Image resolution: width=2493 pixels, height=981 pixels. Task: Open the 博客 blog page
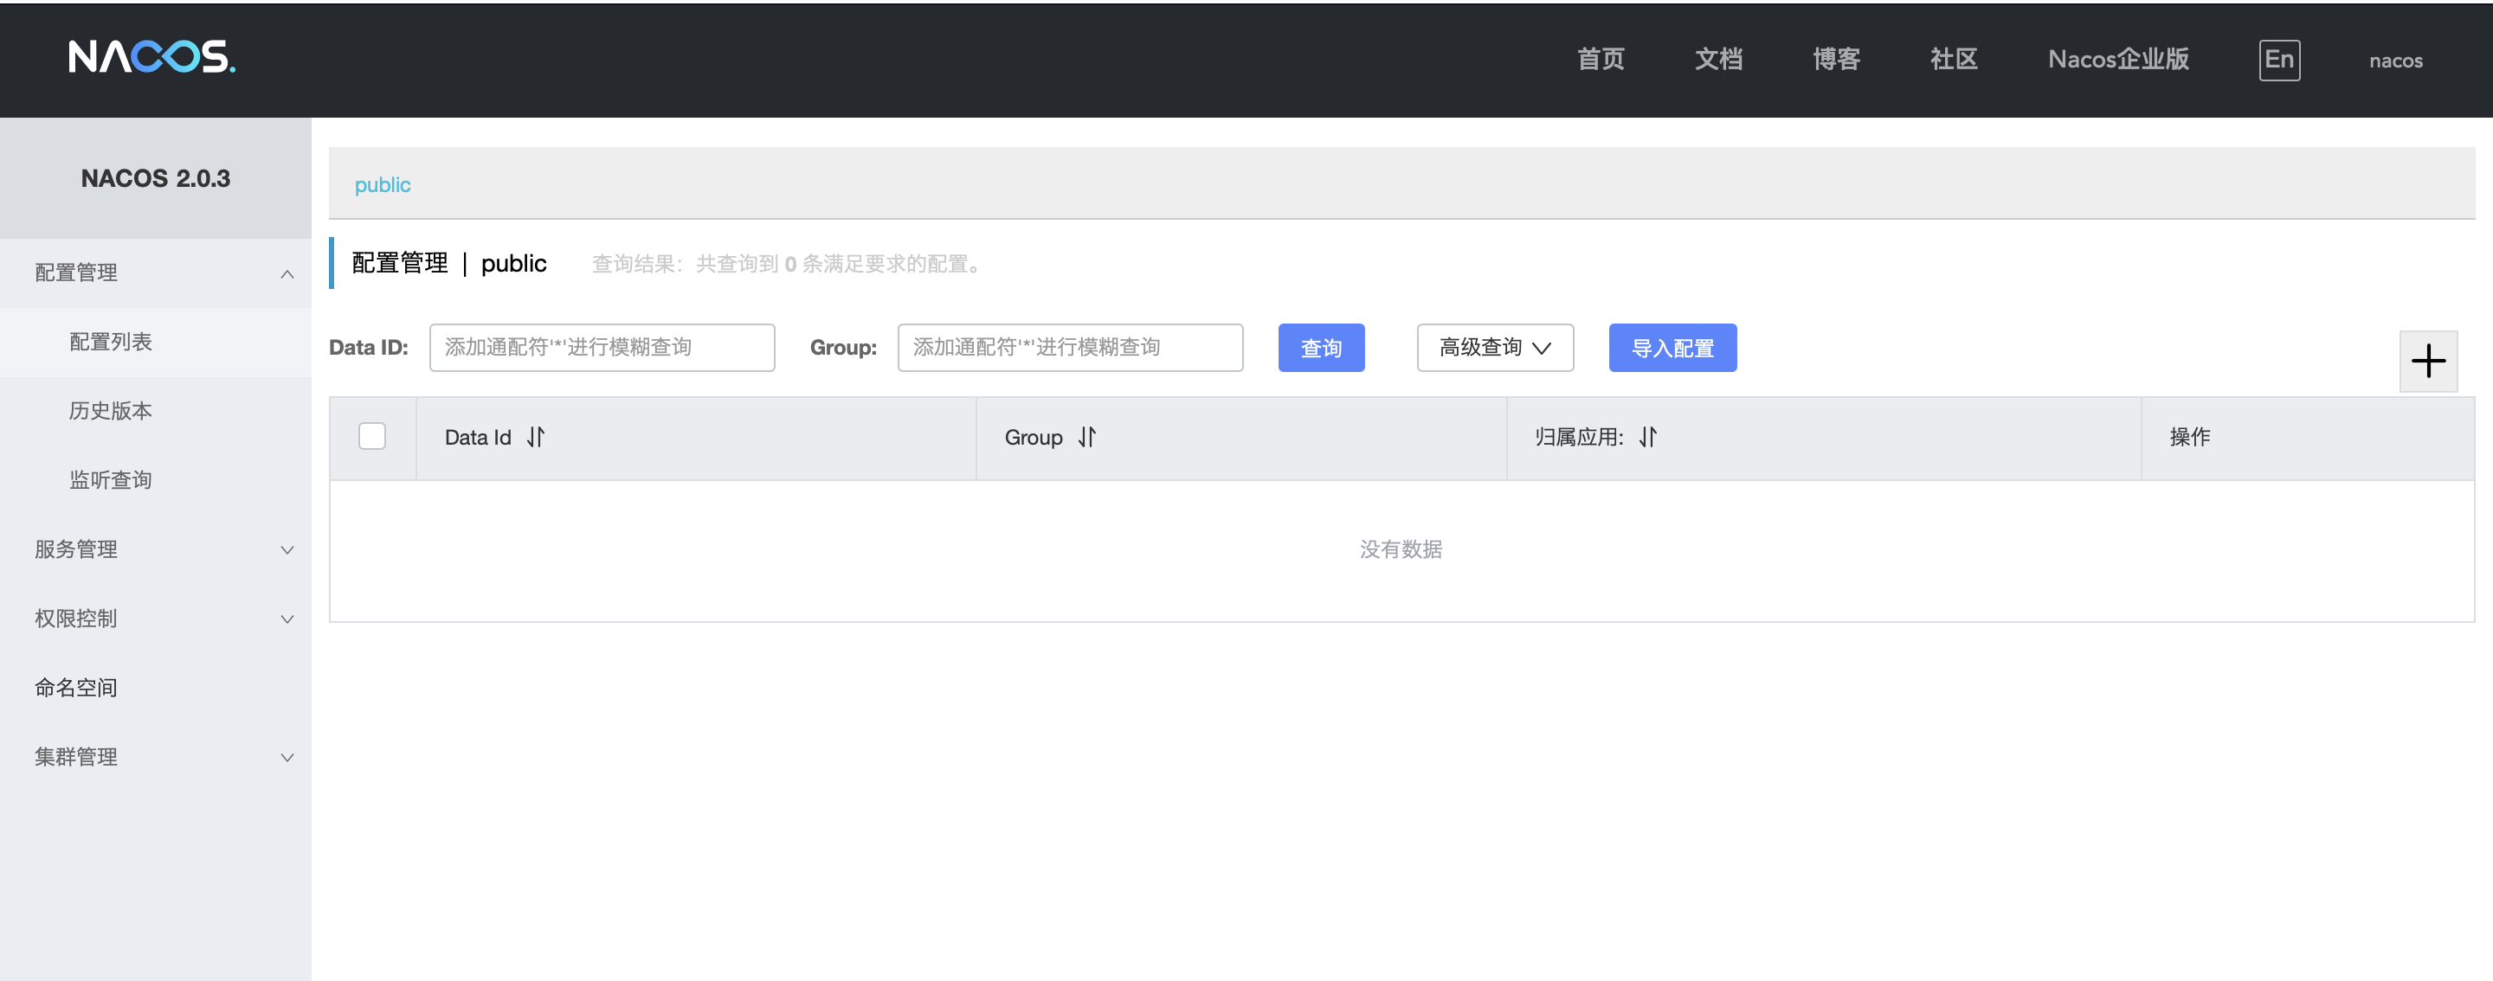(x=1837, y=60)
